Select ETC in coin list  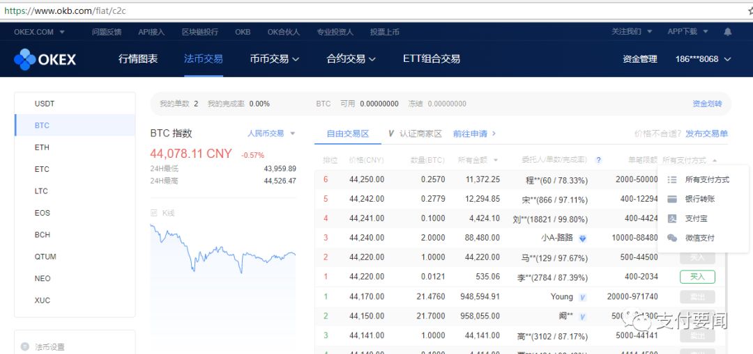tap(75, 169)
